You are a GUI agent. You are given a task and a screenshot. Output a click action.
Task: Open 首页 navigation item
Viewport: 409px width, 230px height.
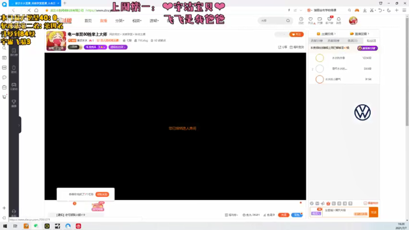88,20
